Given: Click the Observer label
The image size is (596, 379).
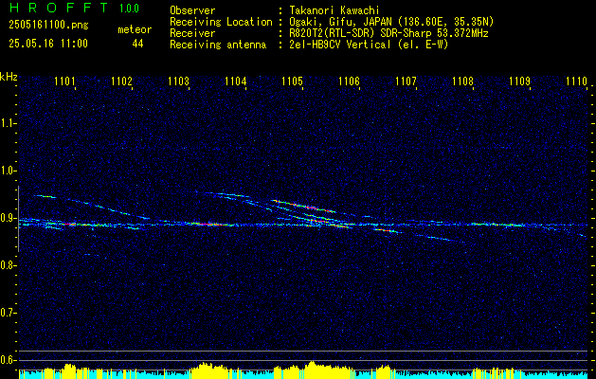Looking at the screenshot, I should 192,10.
